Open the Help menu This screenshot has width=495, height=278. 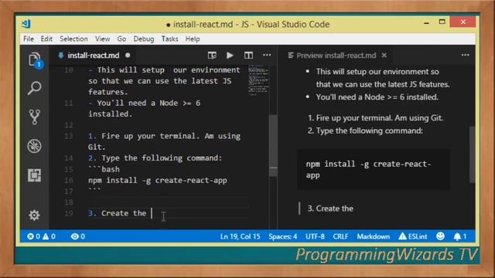tap(193, 39)
